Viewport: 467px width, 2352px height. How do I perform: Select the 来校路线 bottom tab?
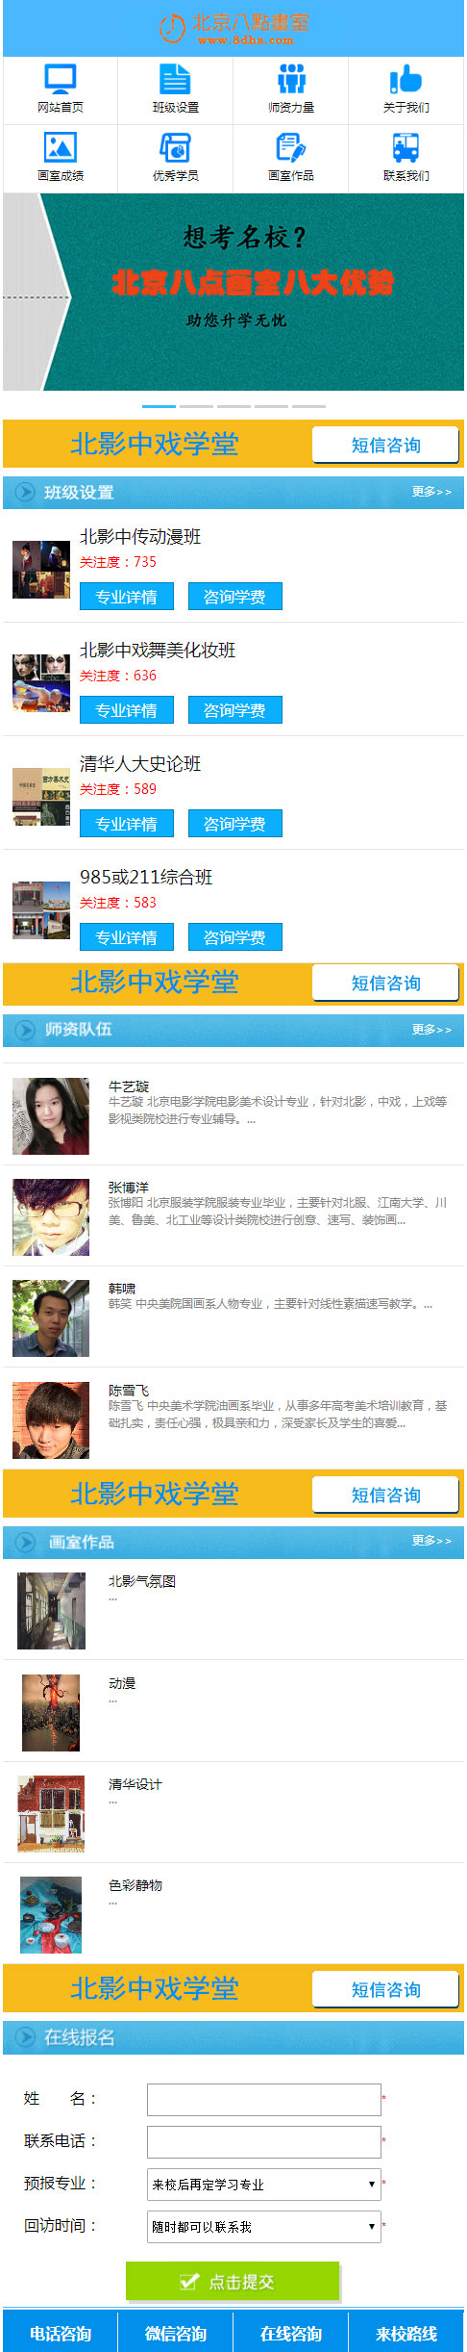[x=406, y=2333]
